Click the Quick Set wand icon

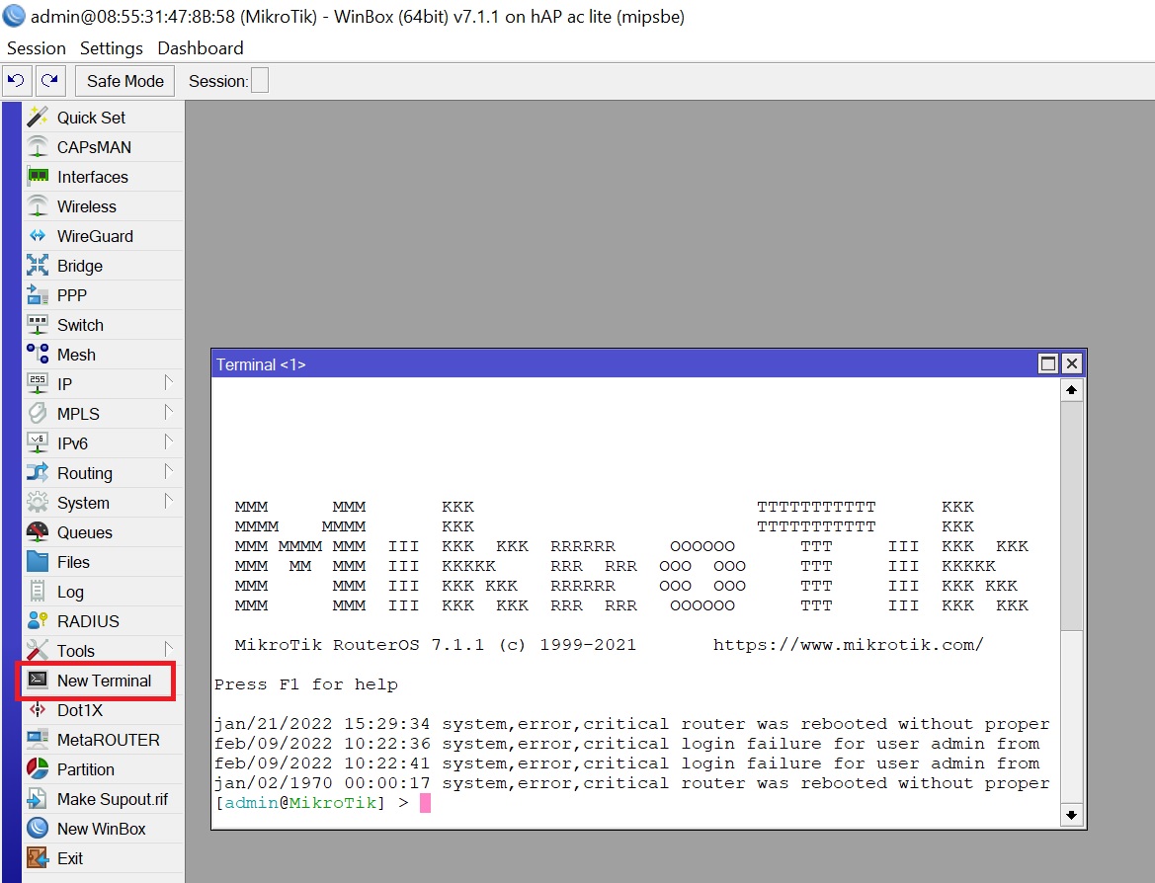coord(38,118)
